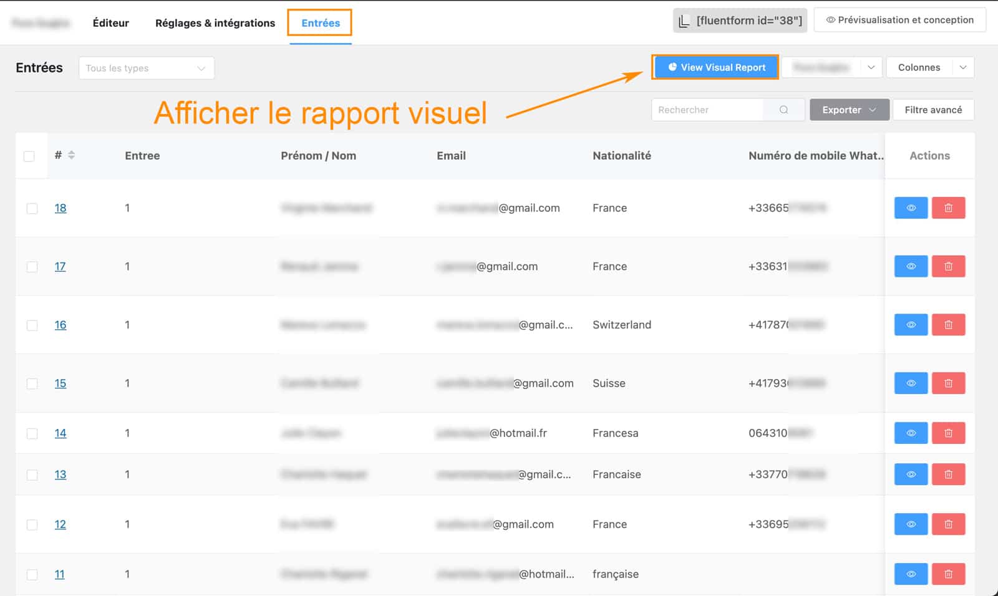This screenshot has width=998, height=596.
Task: Delete entry 17 using the trash icon
Action: pos(948,266)
